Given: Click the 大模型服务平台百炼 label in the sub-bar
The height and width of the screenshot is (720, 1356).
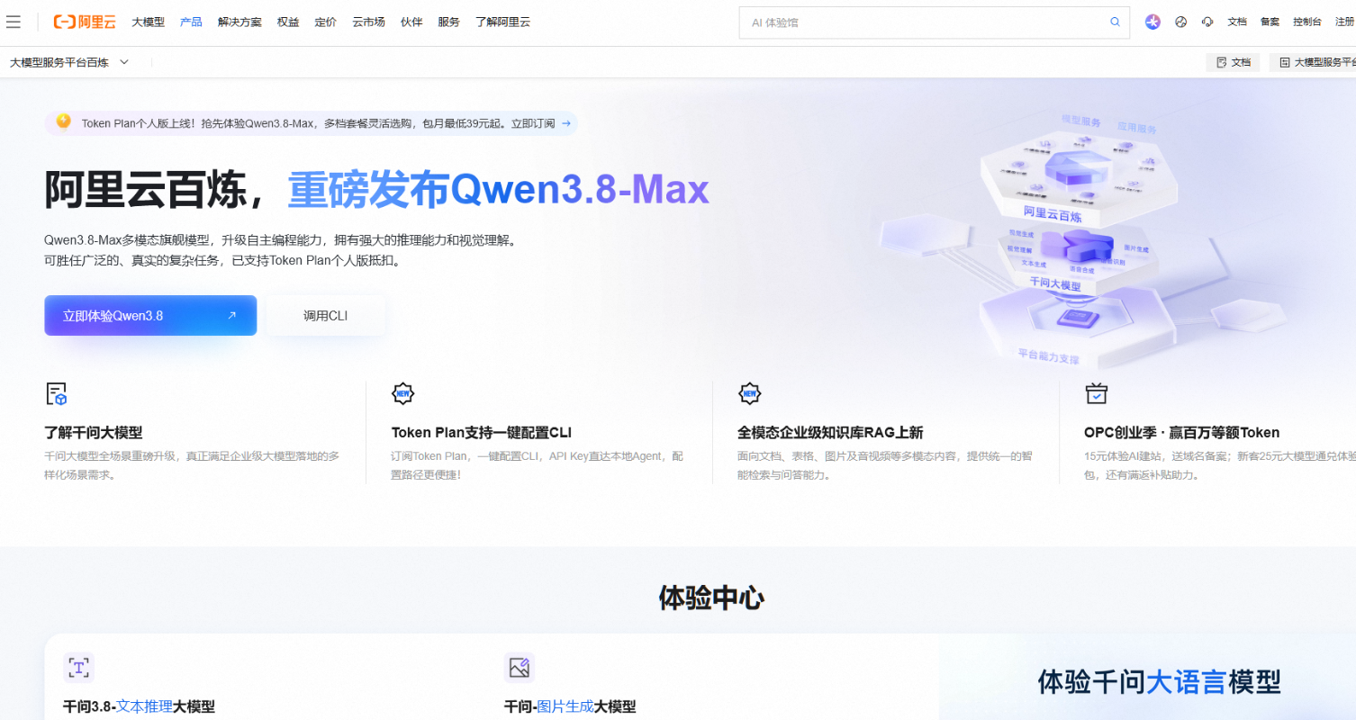Looking at the screenshot, I should tap(59, 62).
